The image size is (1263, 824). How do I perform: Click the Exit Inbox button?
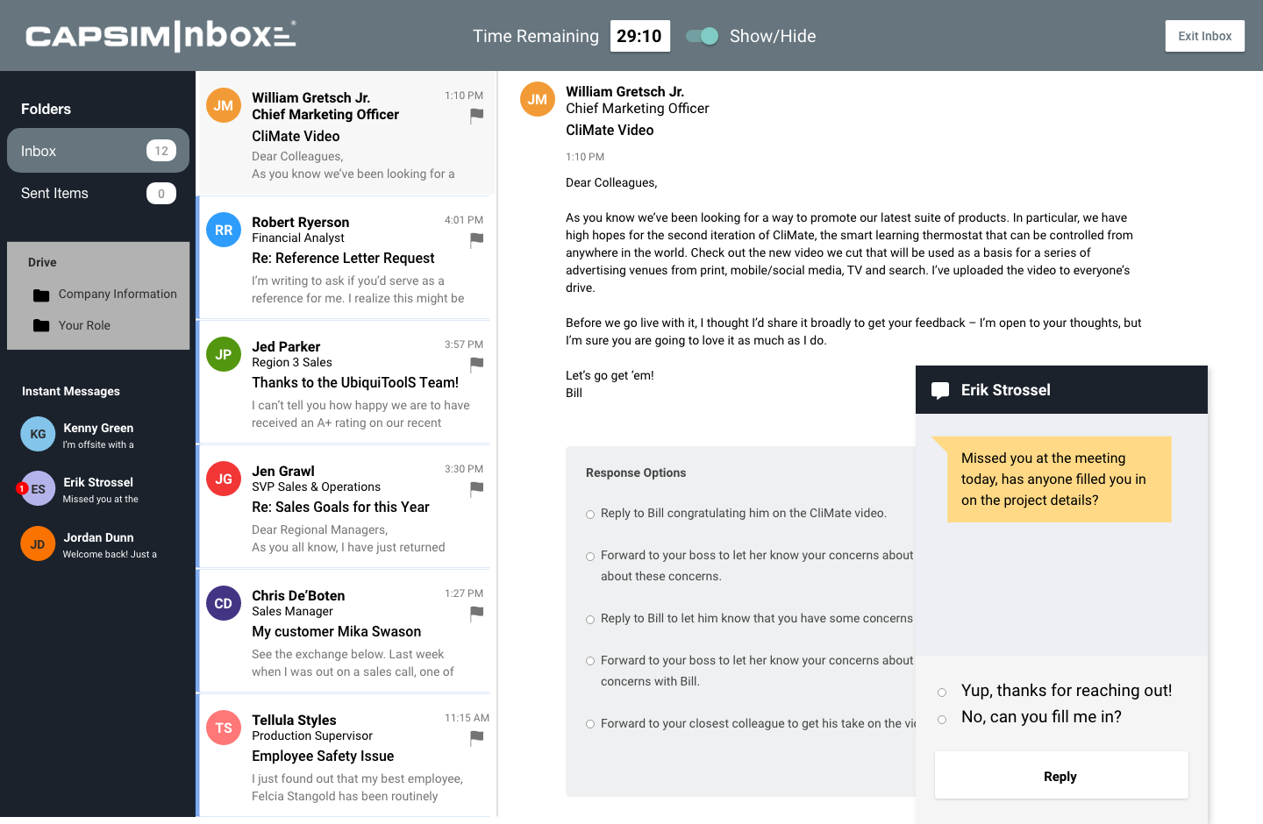1204,36
